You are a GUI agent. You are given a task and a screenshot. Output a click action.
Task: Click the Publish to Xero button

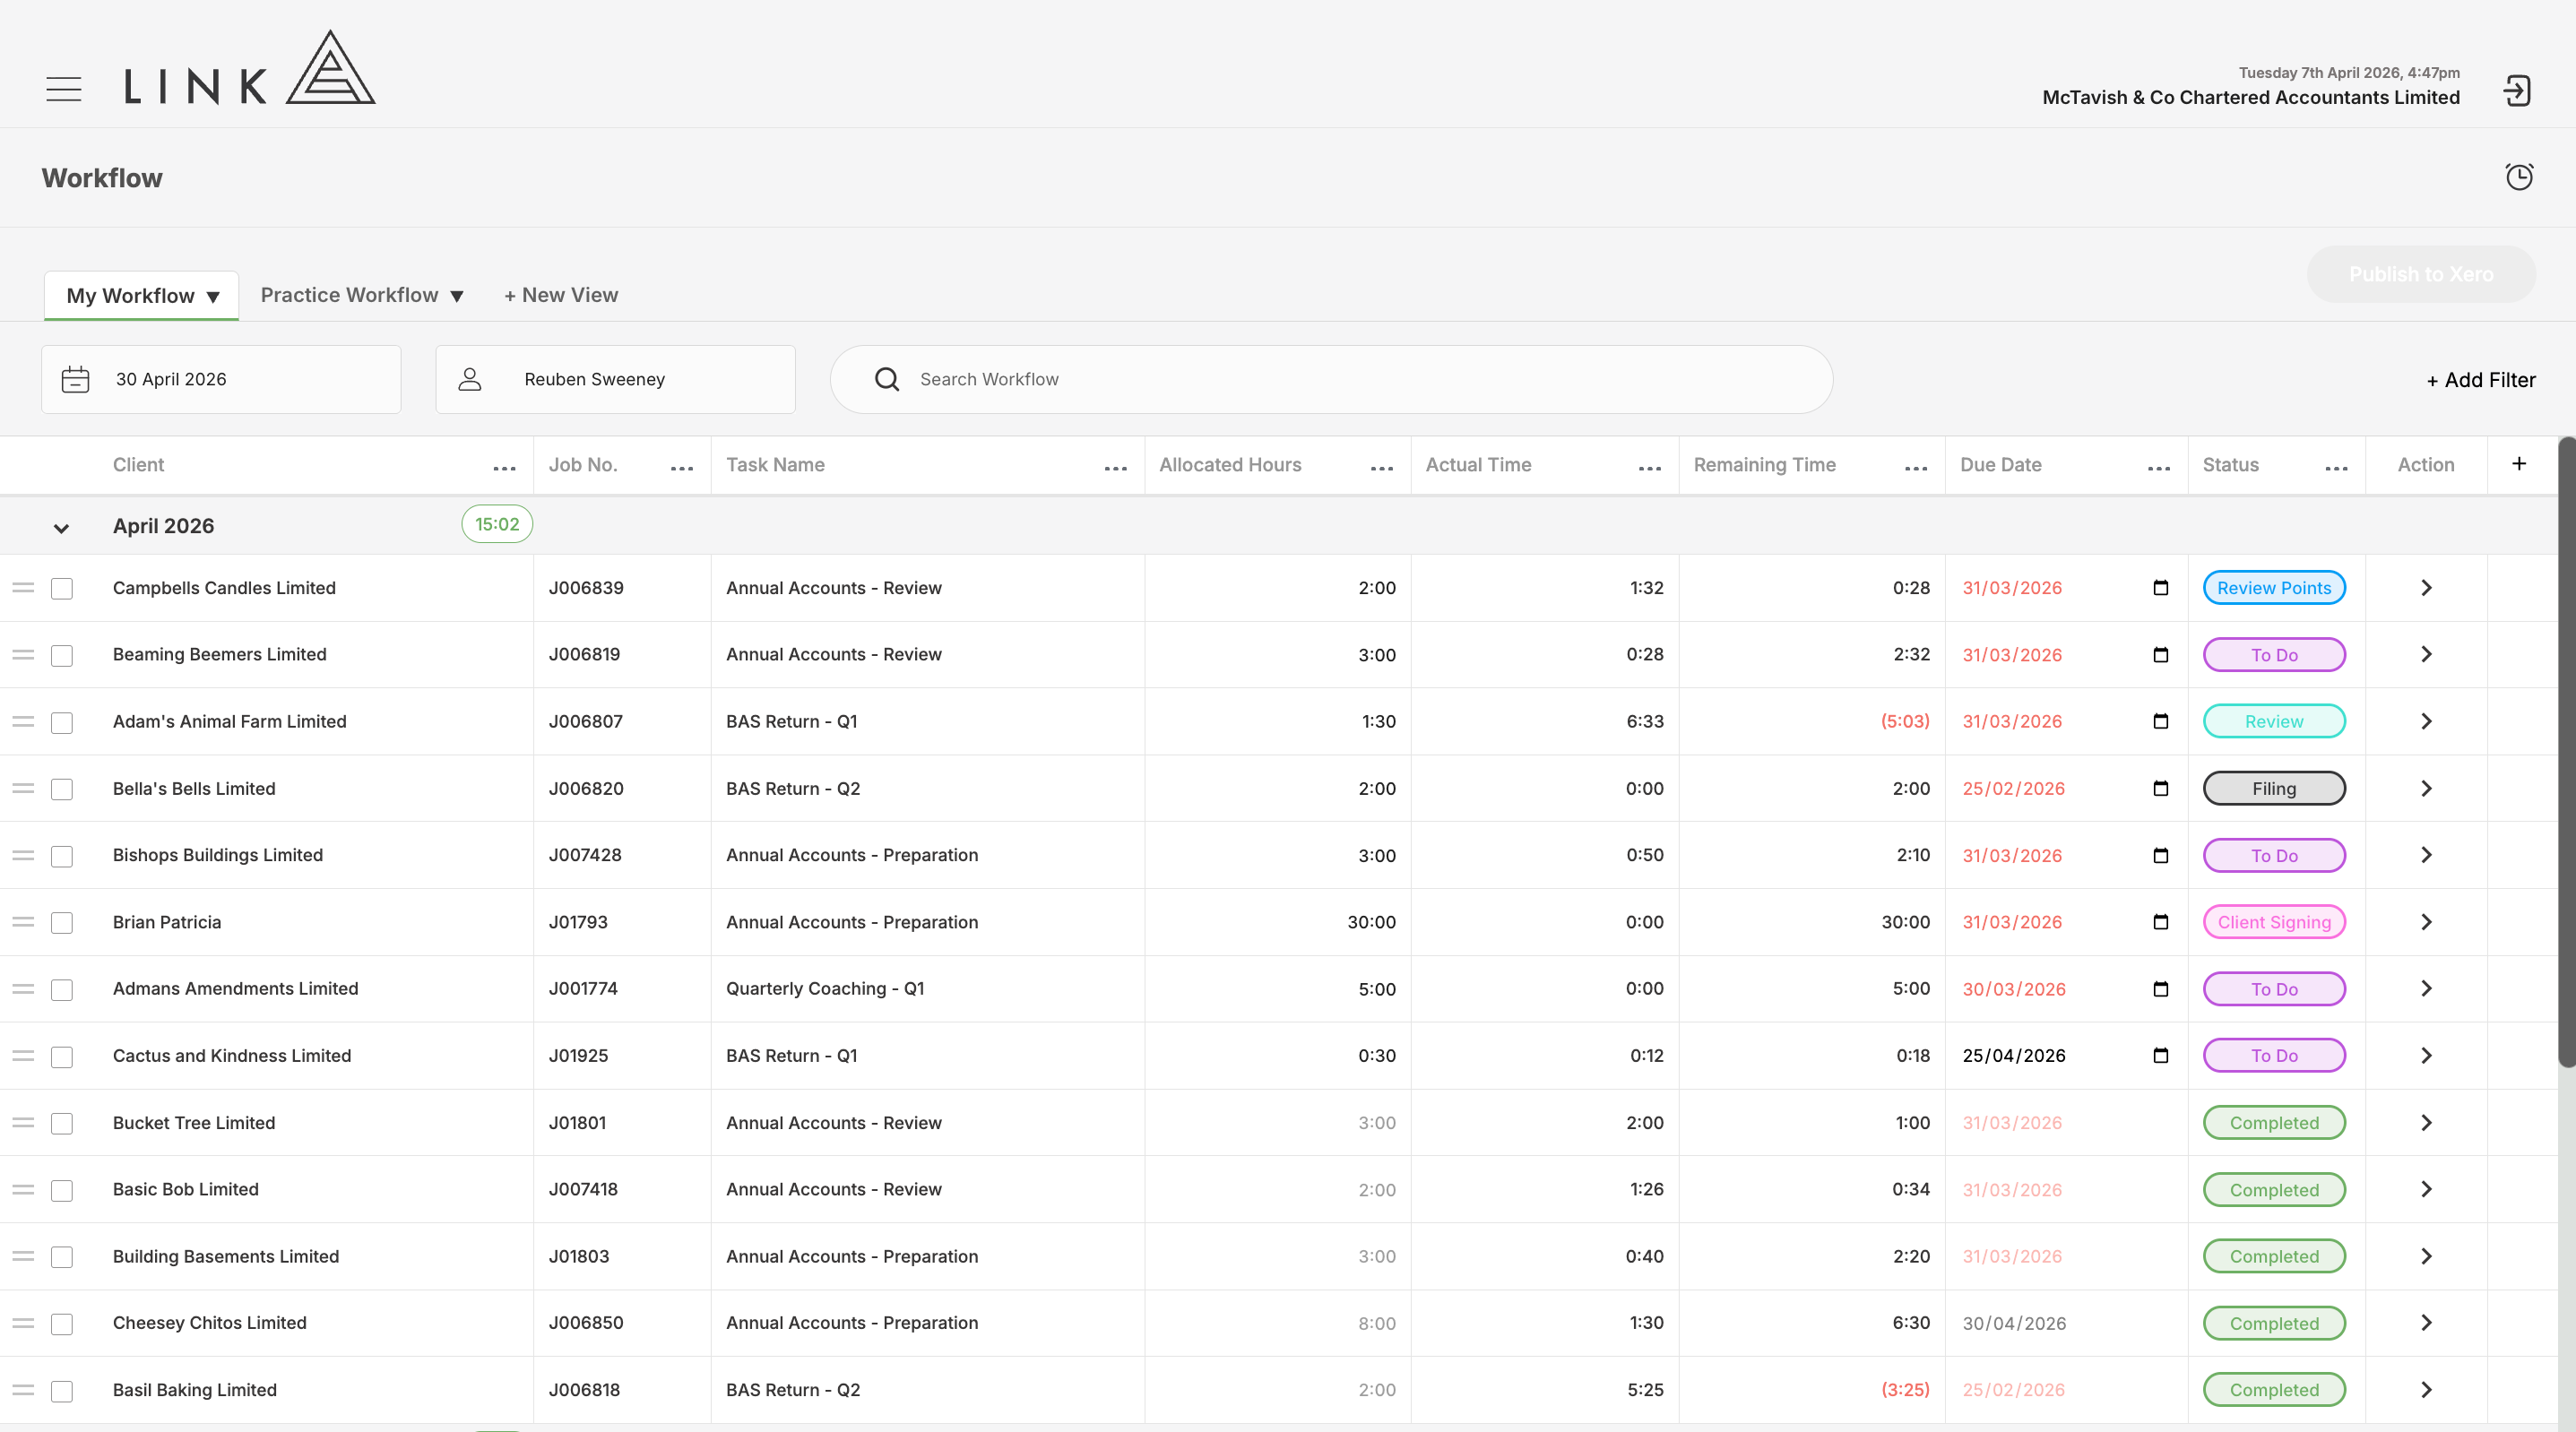click(x=2421, y=274)
